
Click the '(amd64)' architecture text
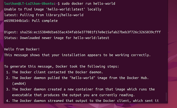[19, 84]
